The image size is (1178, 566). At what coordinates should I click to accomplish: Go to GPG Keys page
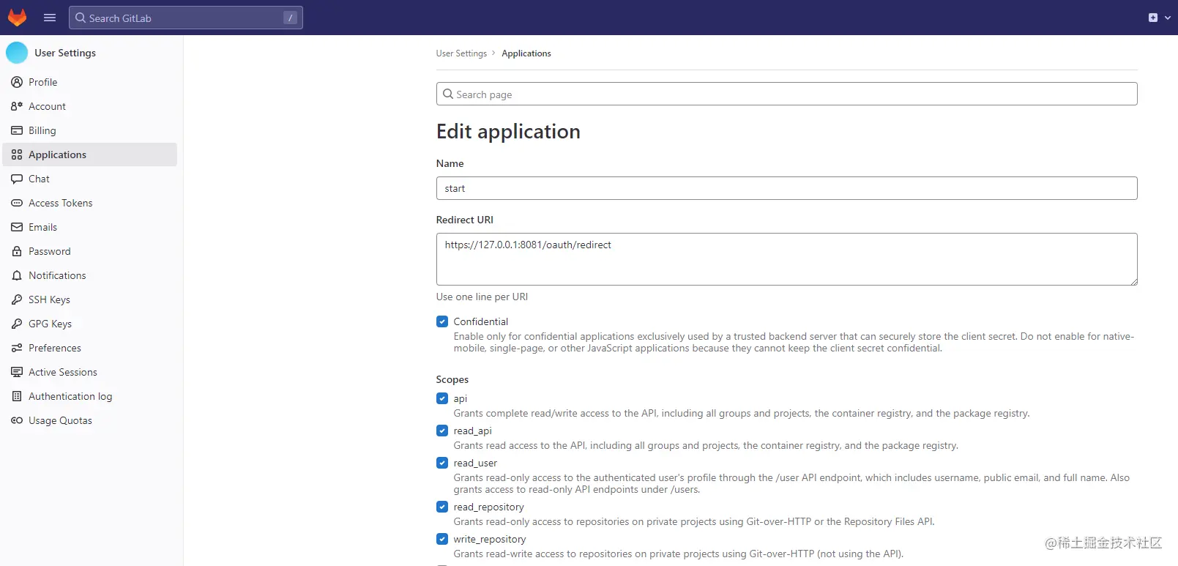tap(90, 324)
